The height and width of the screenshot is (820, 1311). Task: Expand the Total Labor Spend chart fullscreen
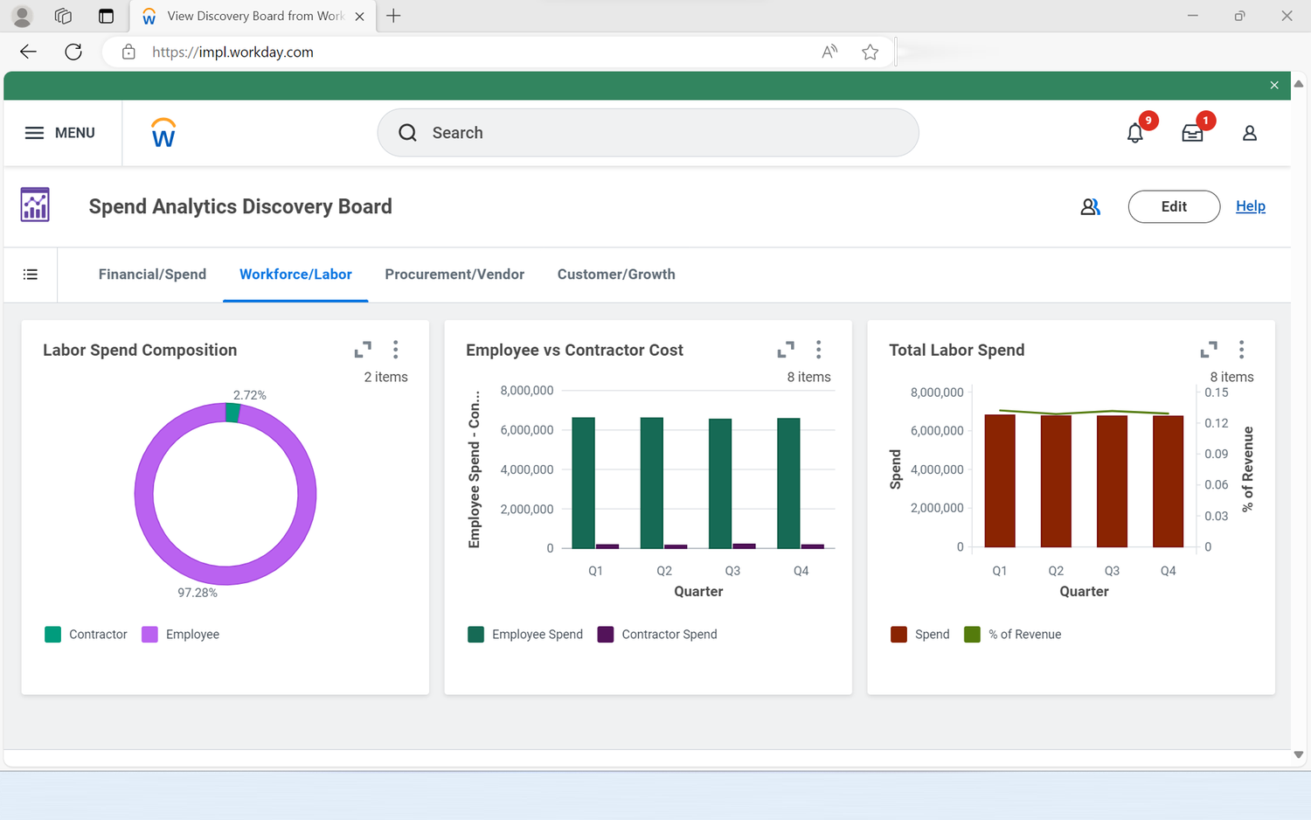(1209, 348)
